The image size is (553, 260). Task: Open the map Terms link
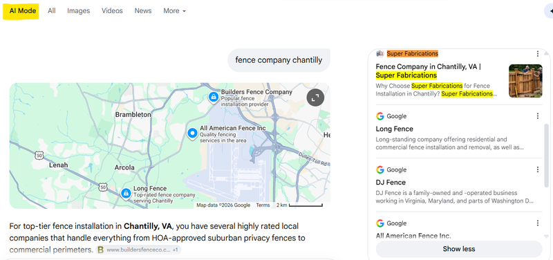click(x=263, y=205)
